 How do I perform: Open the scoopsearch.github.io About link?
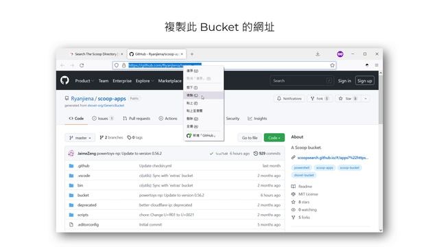pos(333,158)
